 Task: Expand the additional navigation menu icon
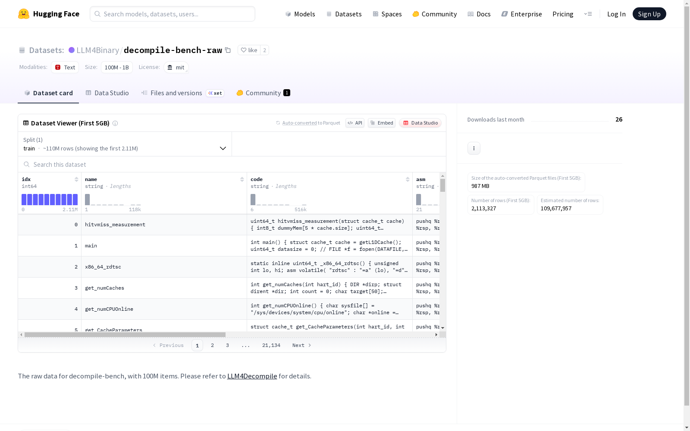588,14
